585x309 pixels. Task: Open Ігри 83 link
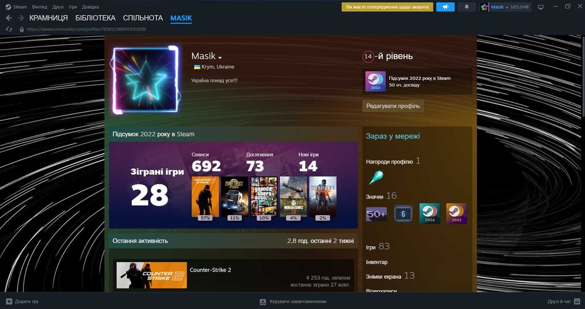pos(377,246)
